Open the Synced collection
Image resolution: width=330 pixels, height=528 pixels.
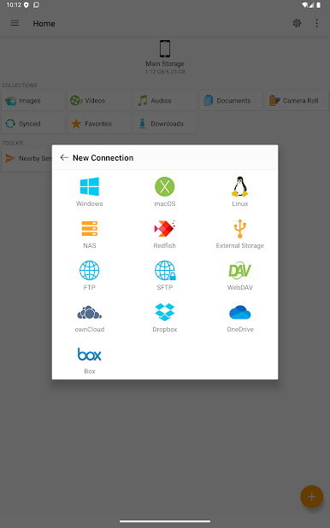coord(32,124)
